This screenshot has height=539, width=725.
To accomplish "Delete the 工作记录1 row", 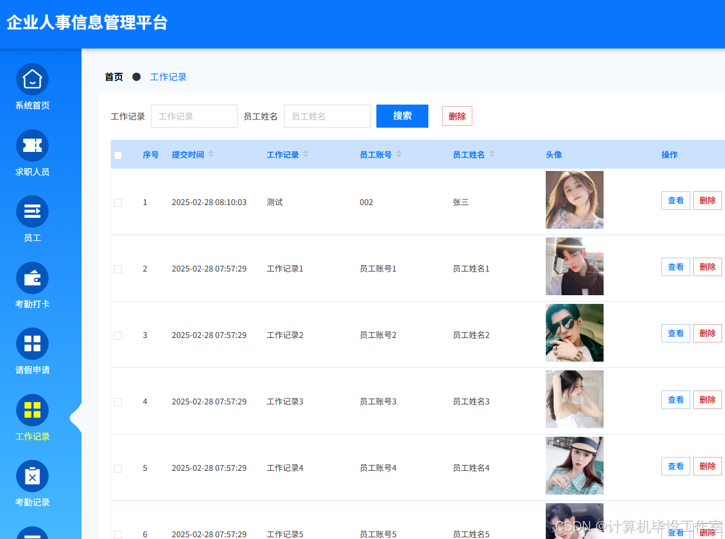I will coord(708,267).
